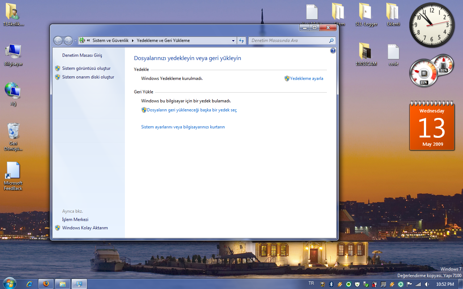Click Yedekleme ayarla link
The image size is (463, 289).
pos(307,78)
